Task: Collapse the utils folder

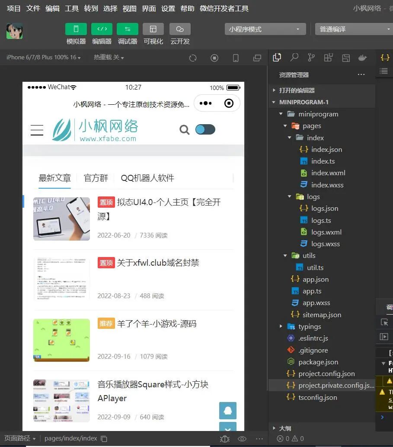Action: point(322,256)
